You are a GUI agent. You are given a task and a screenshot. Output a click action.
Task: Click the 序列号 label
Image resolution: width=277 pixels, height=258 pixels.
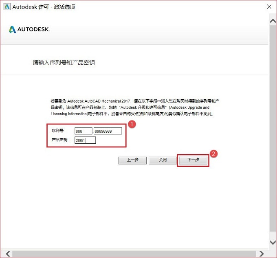[58, 131]
